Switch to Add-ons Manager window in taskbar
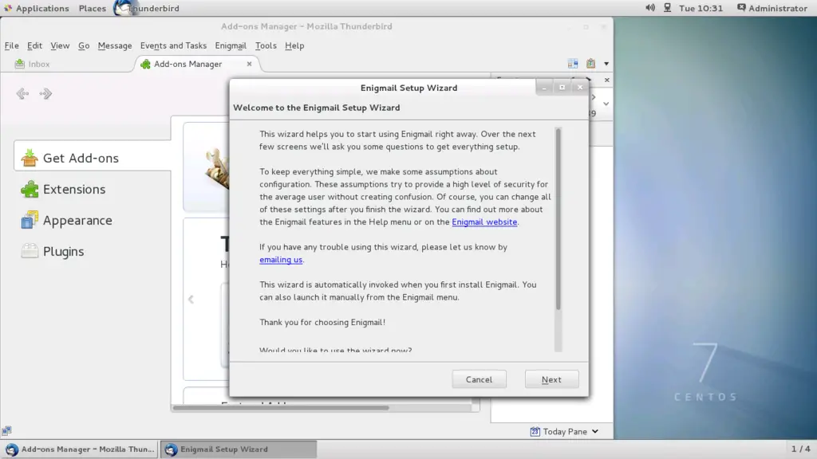Viewport: 817px width, 459px height. 80,449
